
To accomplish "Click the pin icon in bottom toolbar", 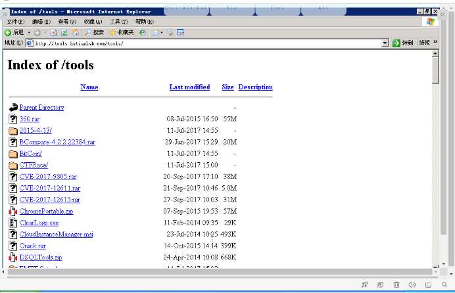I will 365,284.
